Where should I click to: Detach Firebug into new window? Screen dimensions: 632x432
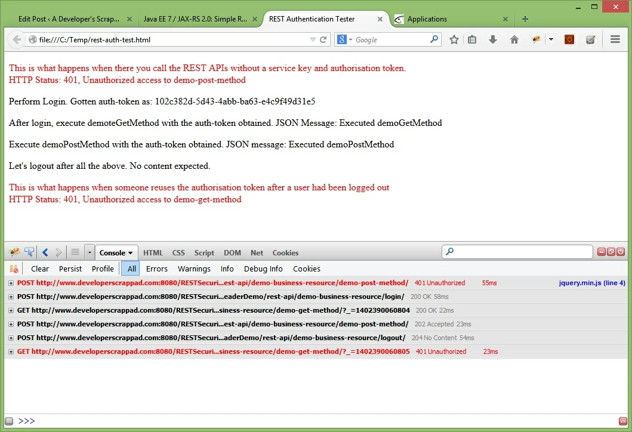(x=611, y=252)
